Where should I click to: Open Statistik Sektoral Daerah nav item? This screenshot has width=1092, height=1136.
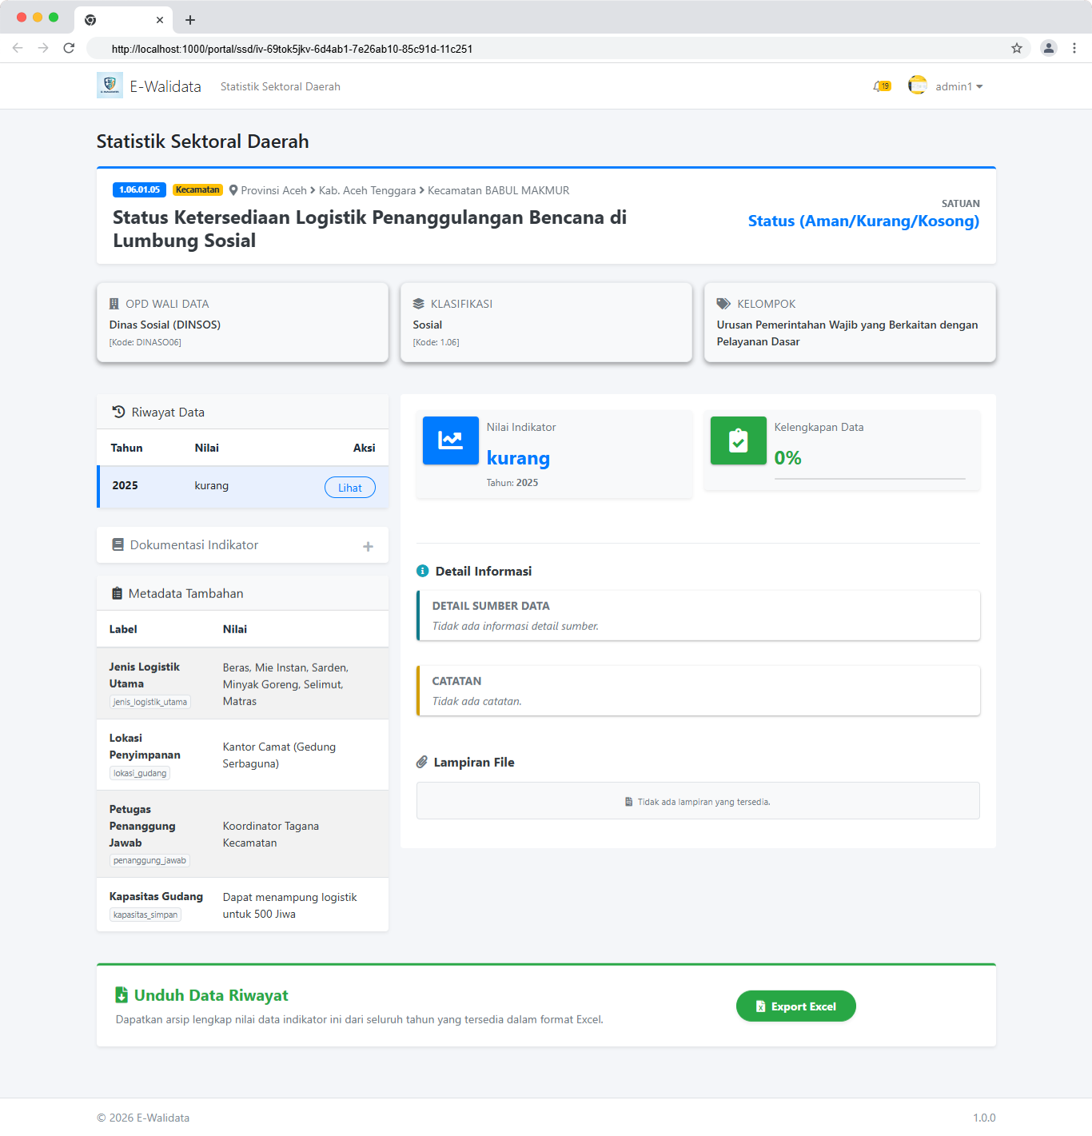280,86
